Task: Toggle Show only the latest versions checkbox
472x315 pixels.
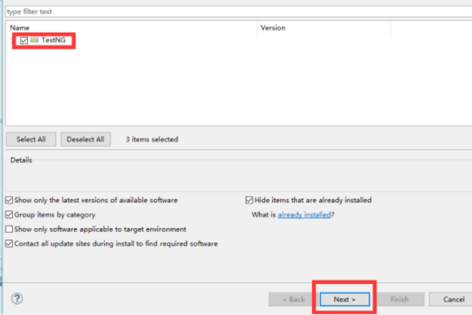Action: coord(9,200)
